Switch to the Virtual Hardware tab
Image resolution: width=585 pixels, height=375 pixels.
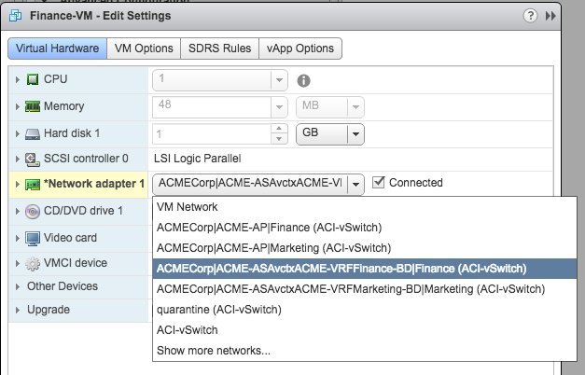coord(58,49)
